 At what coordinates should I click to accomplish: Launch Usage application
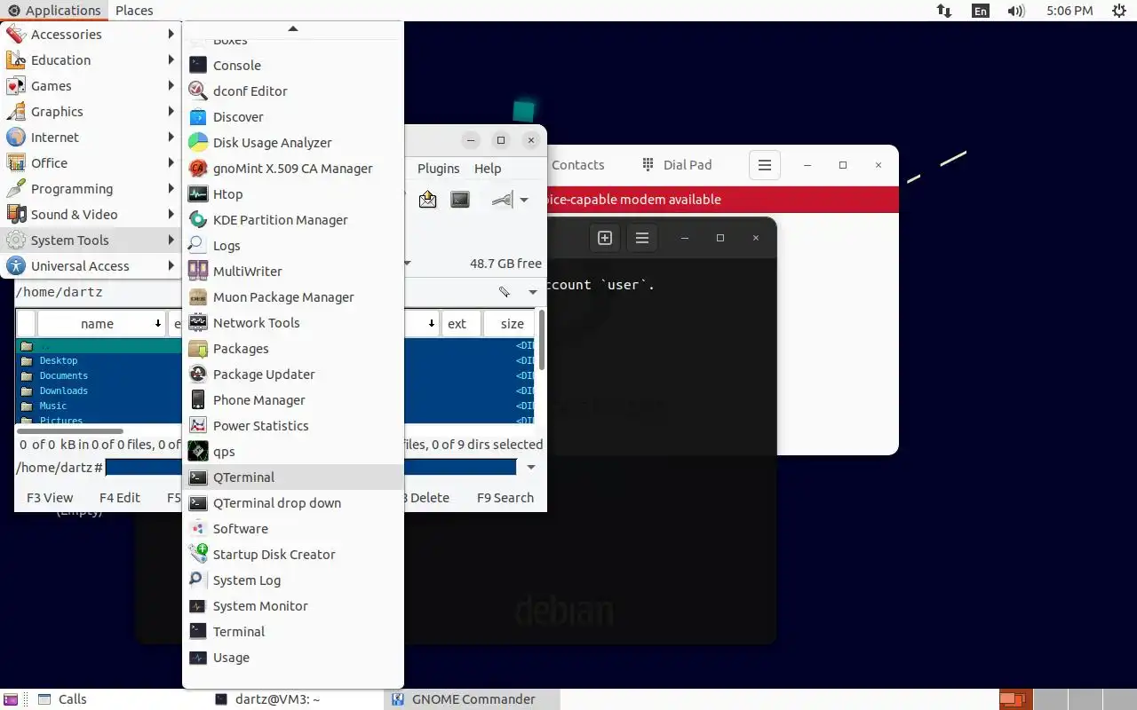point(293,657)
